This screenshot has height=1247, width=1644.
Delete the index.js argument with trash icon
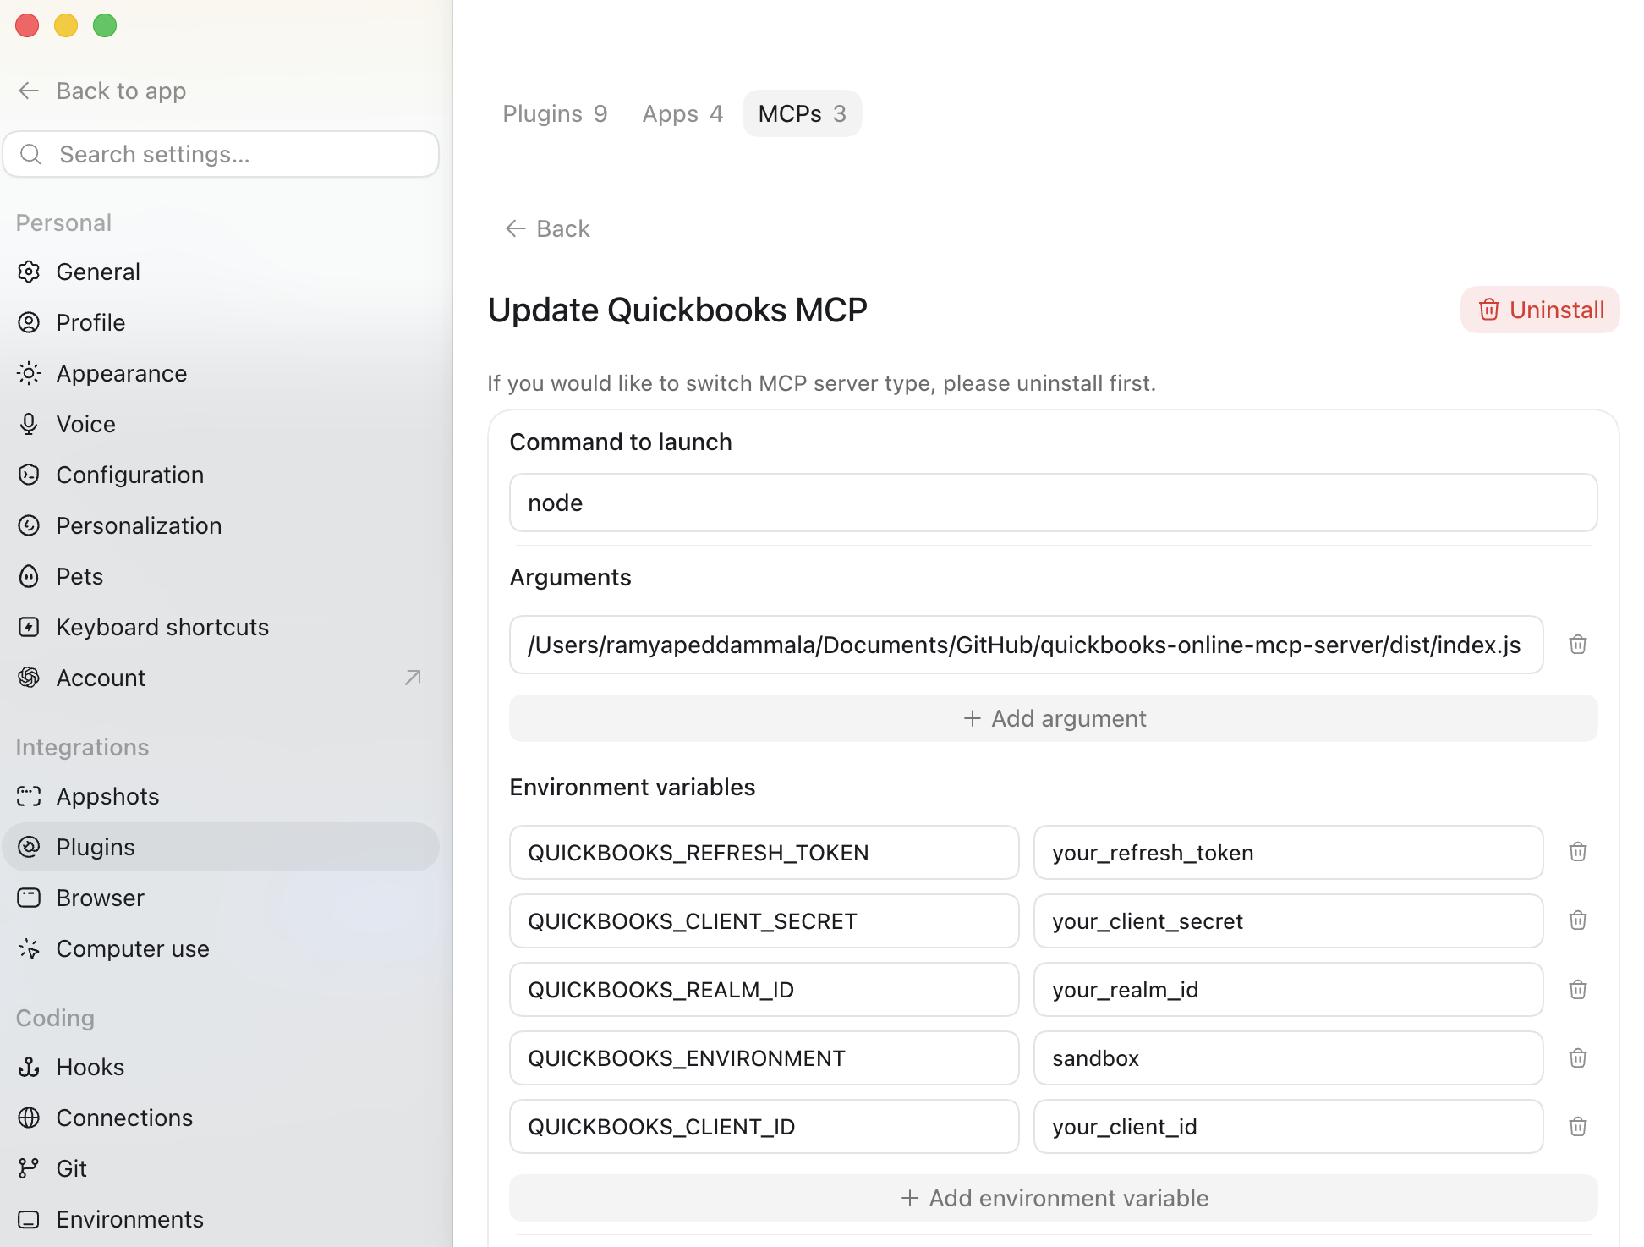(1578, 645)
